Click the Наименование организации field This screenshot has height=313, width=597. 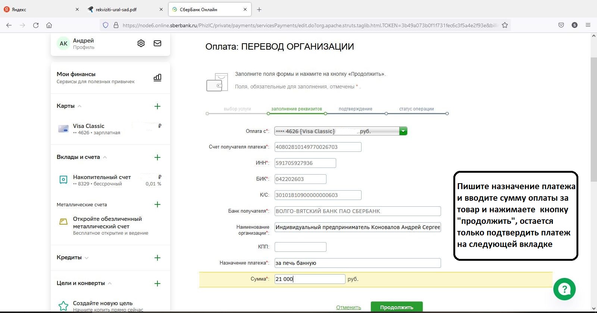click(358, 227)
